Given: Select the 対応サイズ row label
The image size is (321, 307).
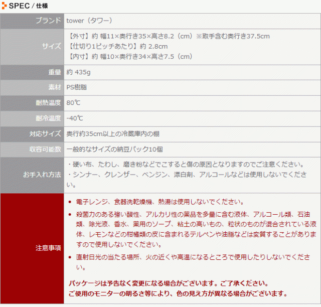Looking at the screenshot, I should [45, 134].
